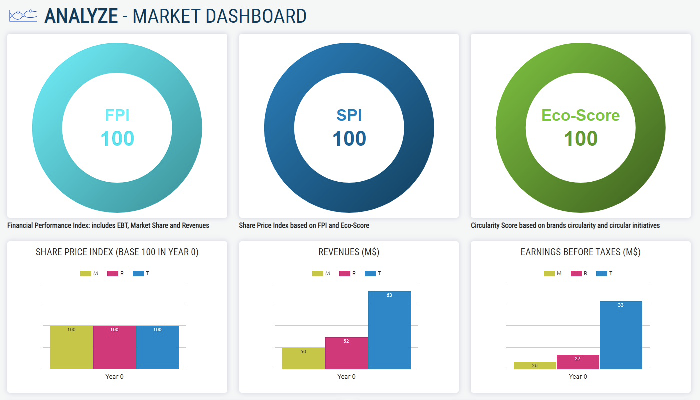Image resolution: width=700 pixels, height=400 pixels.
Task: Select the pink Revenues bar labeled 52
Action: (x=346, y=353)
